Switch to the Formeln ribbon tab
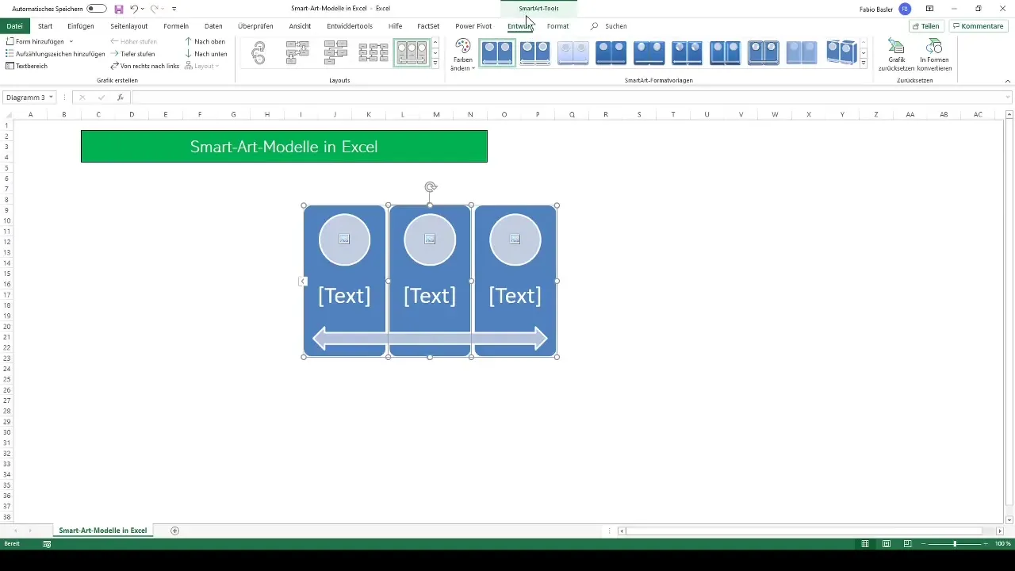This screenshot has width=1015, height=571. click(176, 26)
